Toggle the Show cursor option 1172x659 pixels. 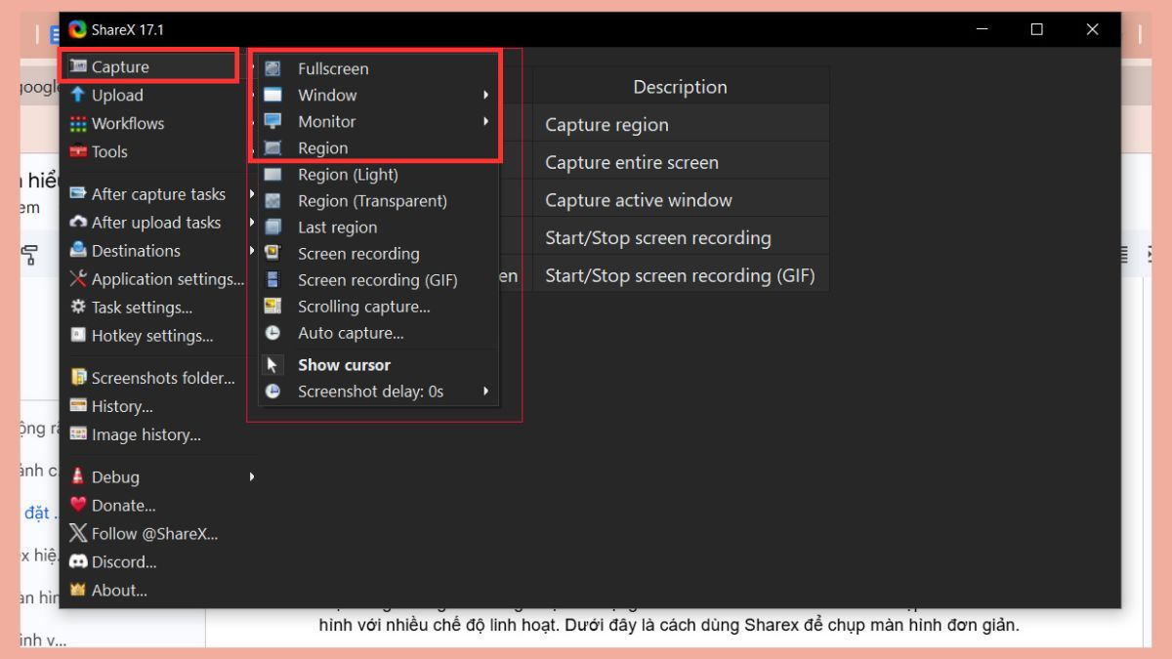tap(379, 365)
